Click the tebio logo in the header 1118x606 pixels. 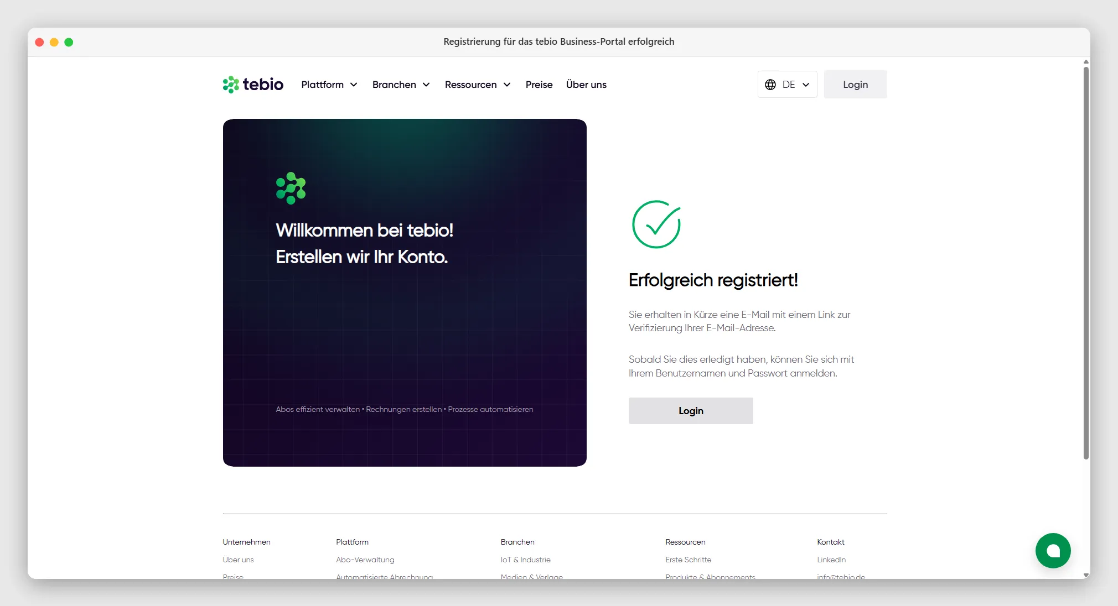coord(253,85)
